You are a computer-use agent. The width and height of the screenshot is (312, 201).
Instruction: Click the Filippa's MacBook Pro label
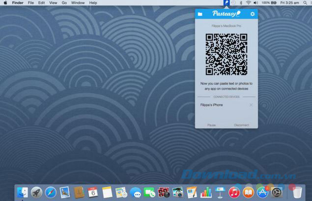[227, 26]
